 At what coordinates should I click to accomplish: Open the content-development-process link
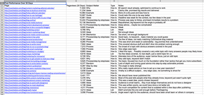27,25
